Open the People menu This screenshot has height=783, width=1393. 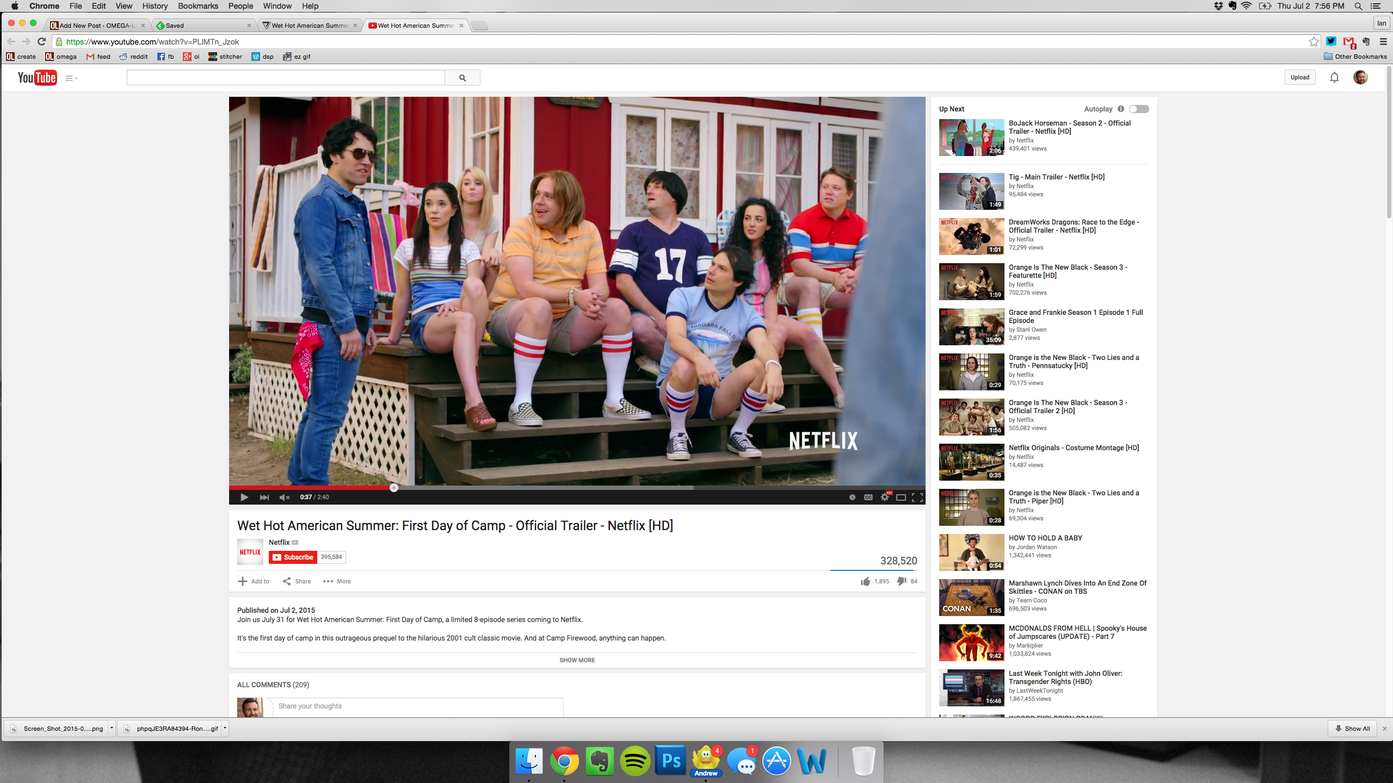coord(241,6)
